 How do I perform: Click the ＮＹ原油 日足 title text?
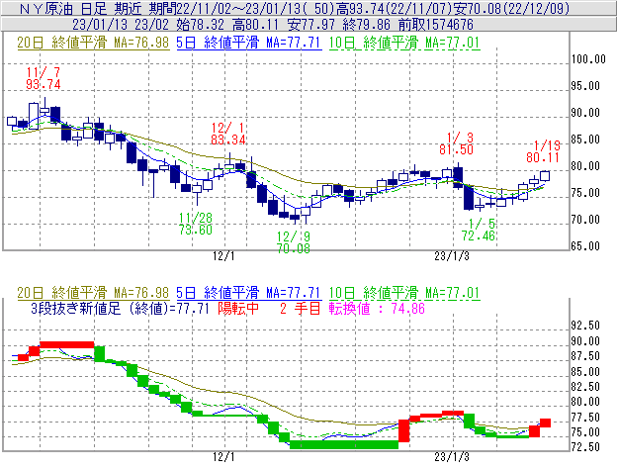pos(63,8)
